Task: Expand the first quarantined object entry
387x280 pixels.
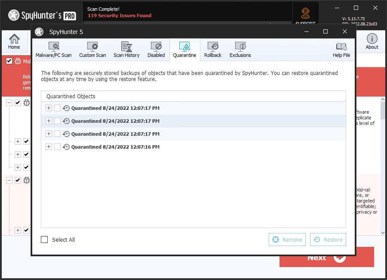Action: pos(49,108)
